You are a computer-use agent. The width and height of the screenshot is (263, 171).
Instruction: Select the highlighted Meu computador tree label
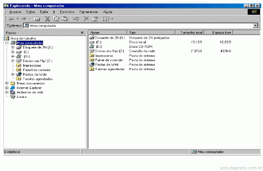(30, 43)
